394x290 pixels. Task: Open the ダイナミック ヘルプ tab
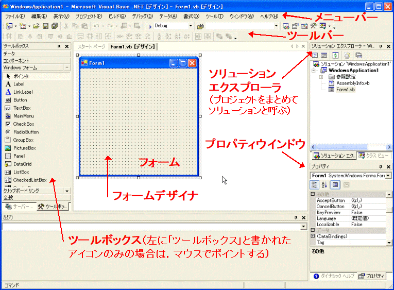(x=334, y=276)
